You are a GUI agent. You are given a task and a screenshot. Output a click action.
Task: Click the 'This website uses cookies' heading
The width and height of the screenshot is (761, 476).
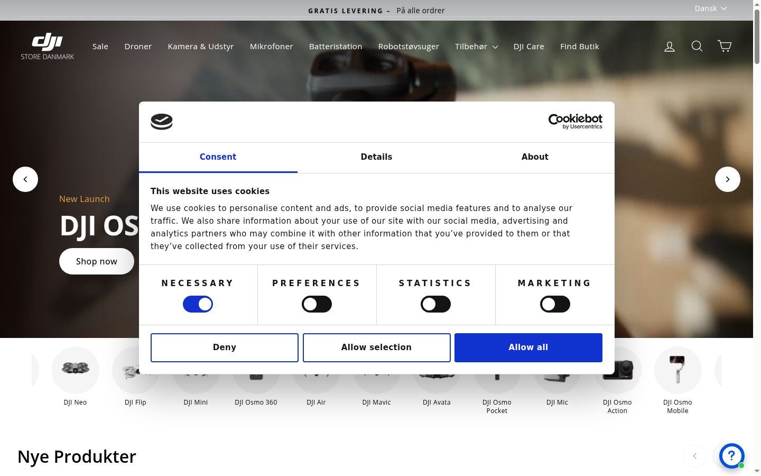[210, 191]
